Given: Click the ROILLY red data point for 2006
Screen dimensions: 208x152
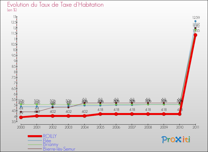Looking at the screenshot, I should pos(116,114).
